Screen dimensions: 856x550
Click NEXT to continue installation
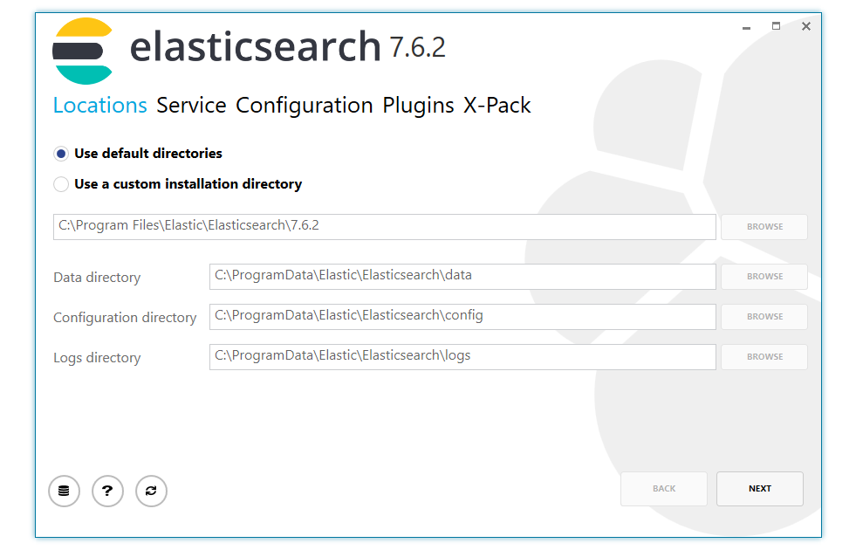coord(759,489)
